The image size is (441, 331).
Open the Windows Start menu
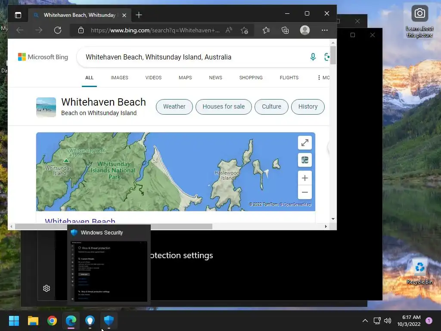click(x=14, y=321)
